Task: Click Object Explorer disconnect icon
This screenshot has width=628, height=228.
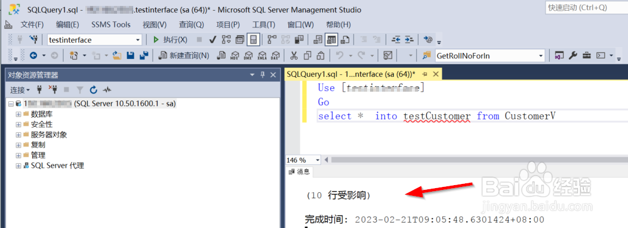Action: pyautogui.click(x=53, y=89)
